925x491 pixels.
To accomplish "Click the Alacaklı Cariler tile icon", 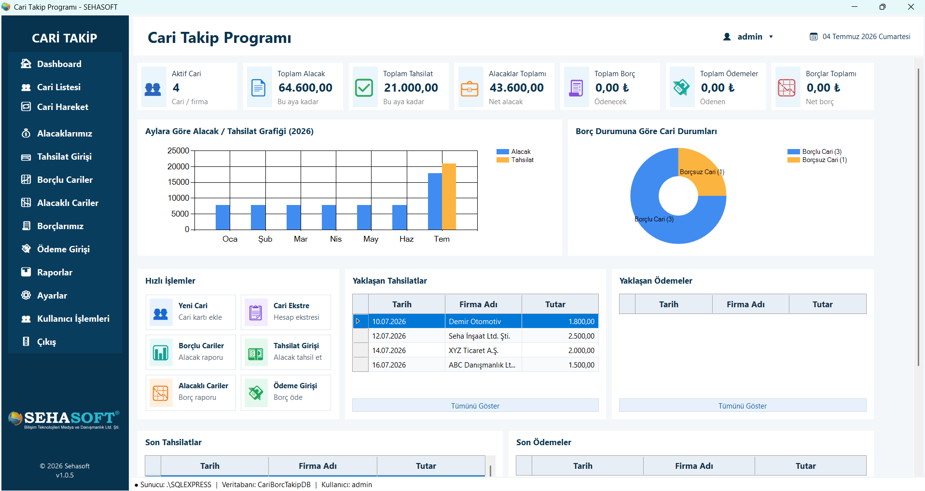I will [x=161, y=393].
